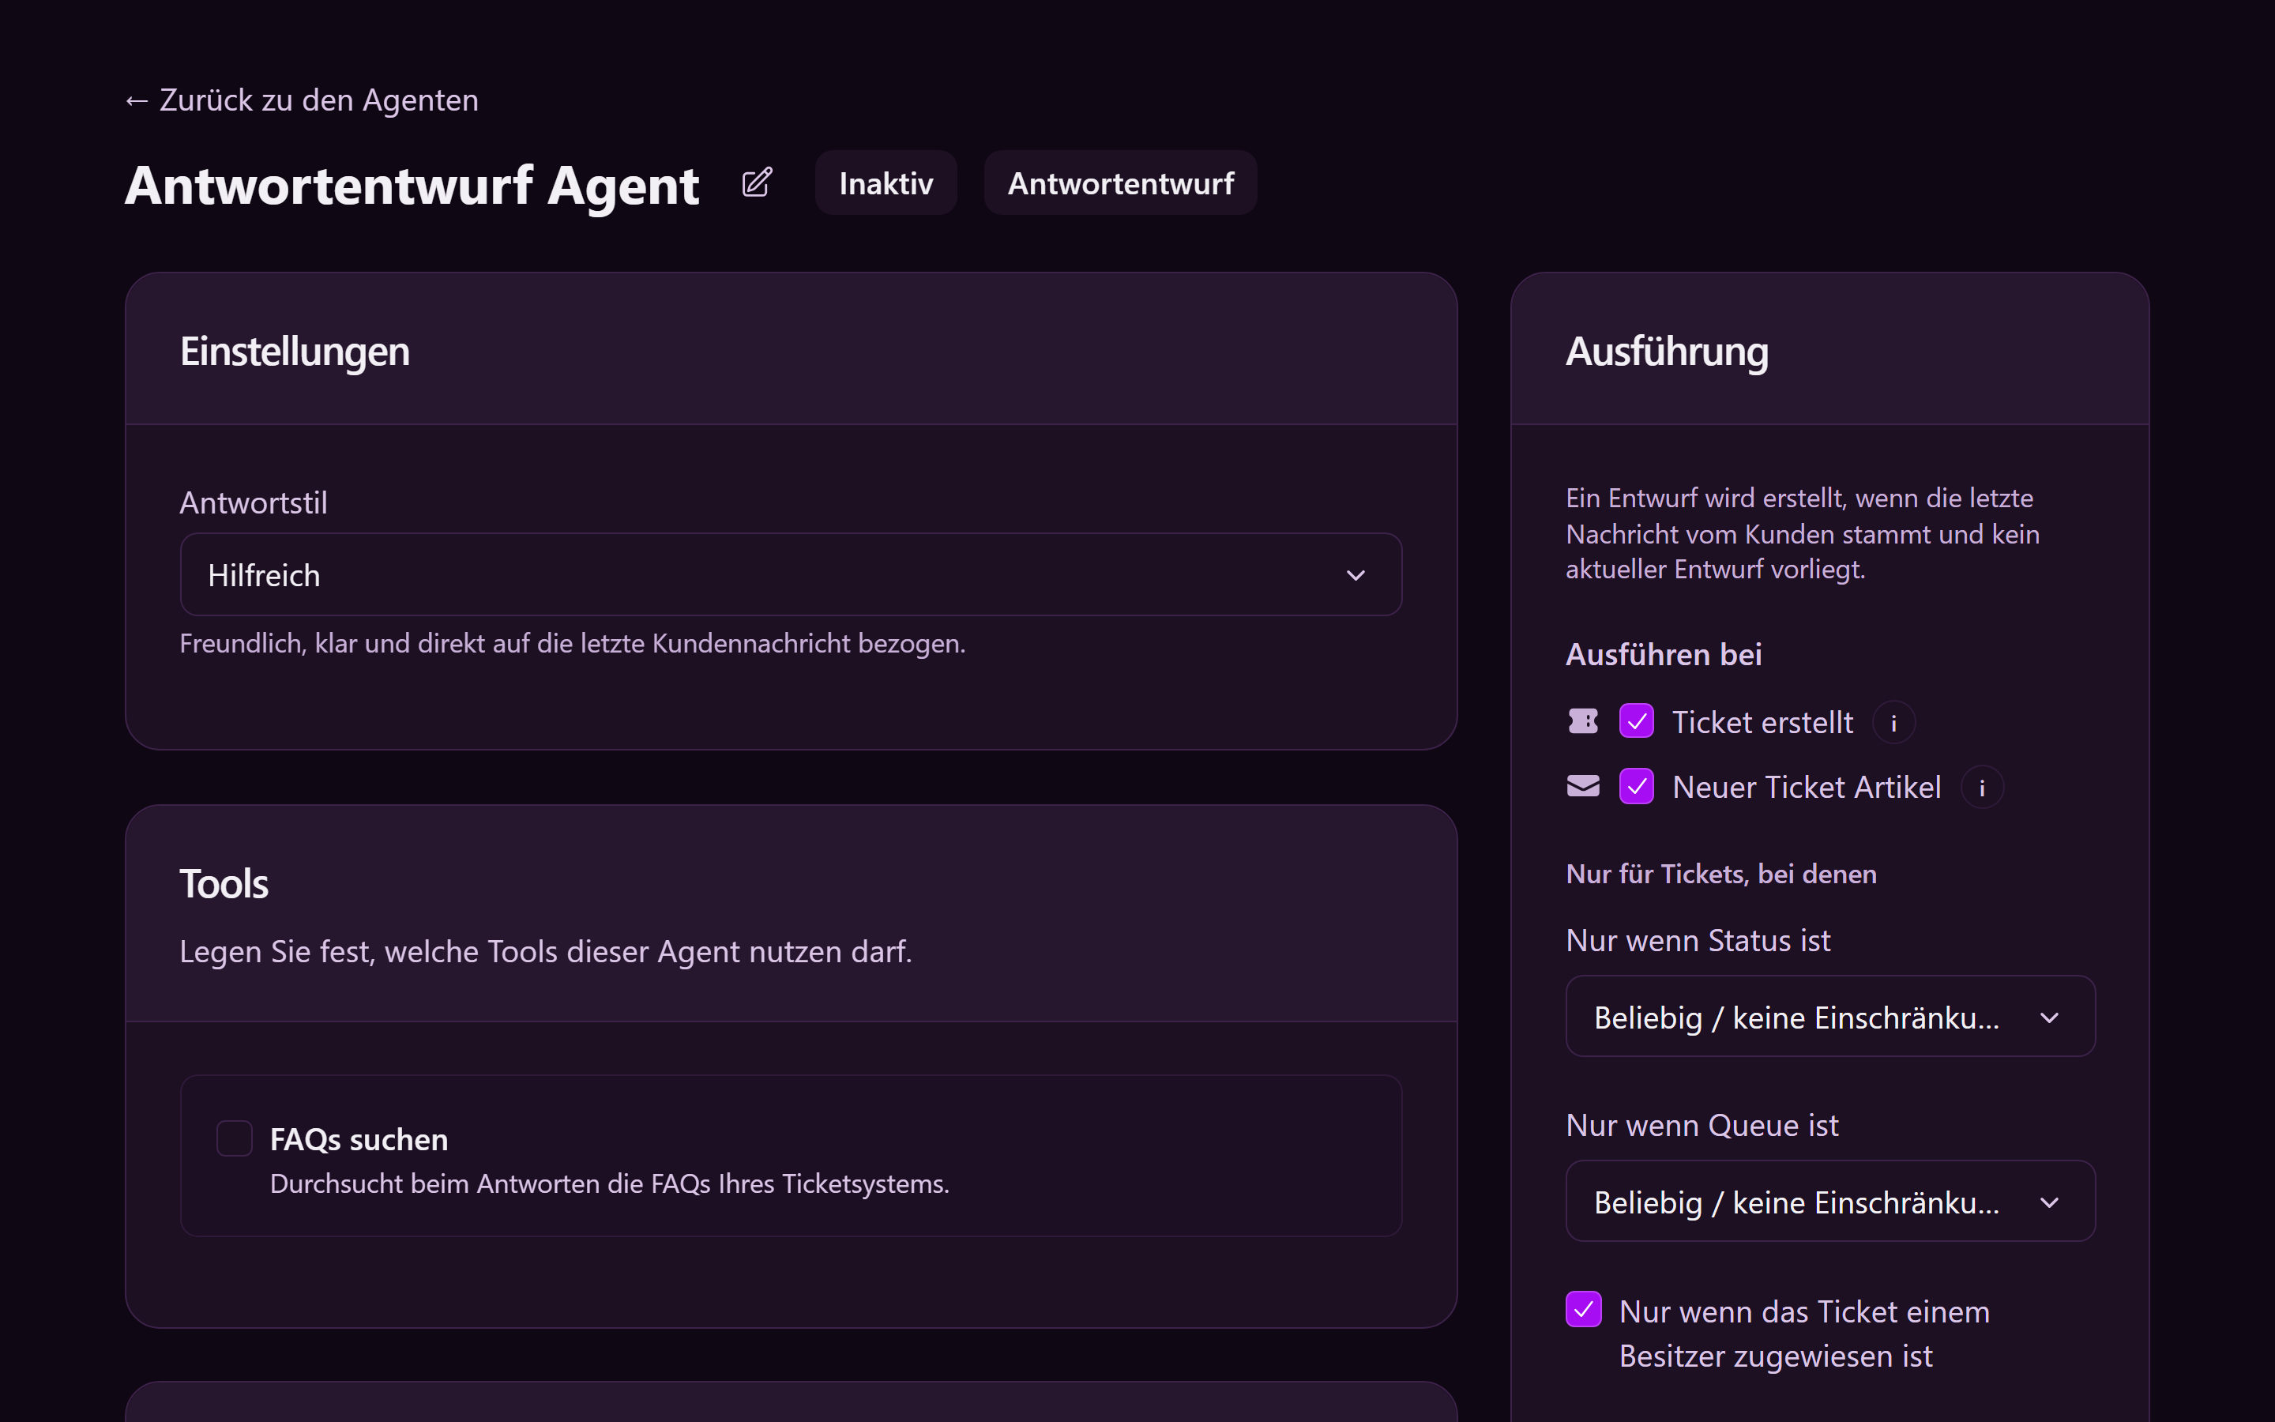Viewport: 2275px width, 1422px height.
Task: Click the envelope icon next to Neuer Ticket Artikel
Action: [x=1583, y=786]
